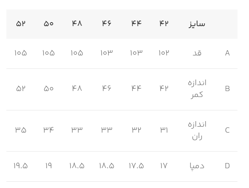The height and width of the screenshot is (188, 249).
Task: Click the row label B
Action: click(x=228, y=89)
